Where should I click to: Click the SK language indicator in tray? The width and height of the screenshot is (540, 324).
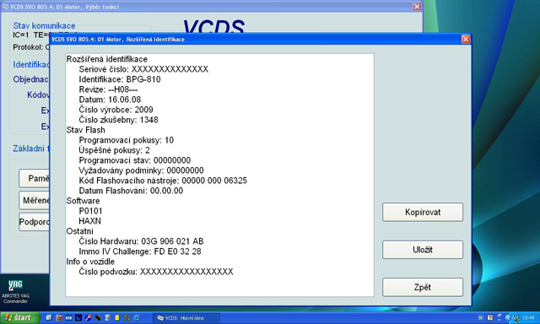pyautogui.click(x=481, y=317)
